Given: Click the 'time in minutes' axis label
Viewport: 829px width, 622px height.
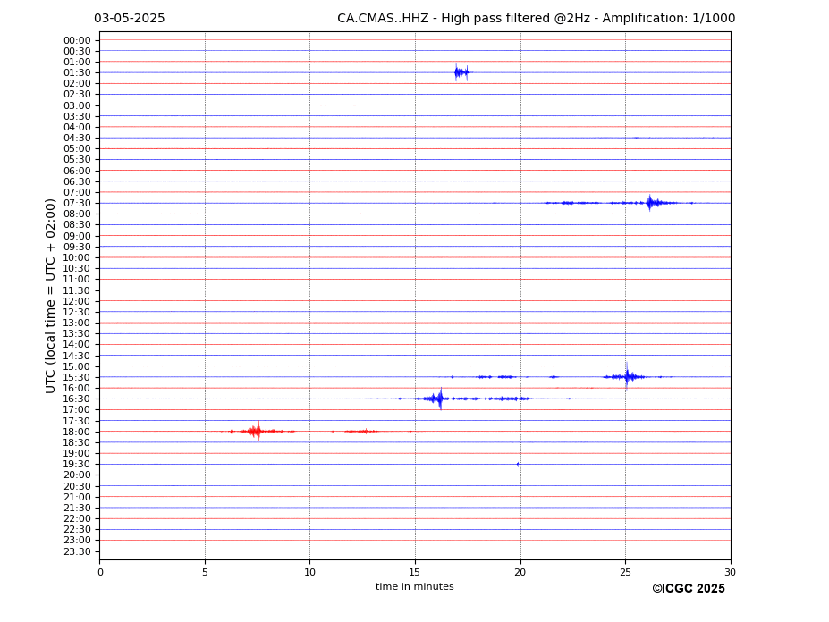Looking at the screenshot, I should point(415,586).
